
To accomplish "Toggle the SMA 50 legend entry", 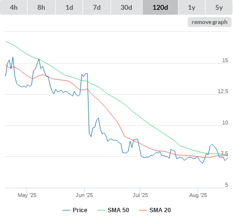I will click(x=113, y=210).
